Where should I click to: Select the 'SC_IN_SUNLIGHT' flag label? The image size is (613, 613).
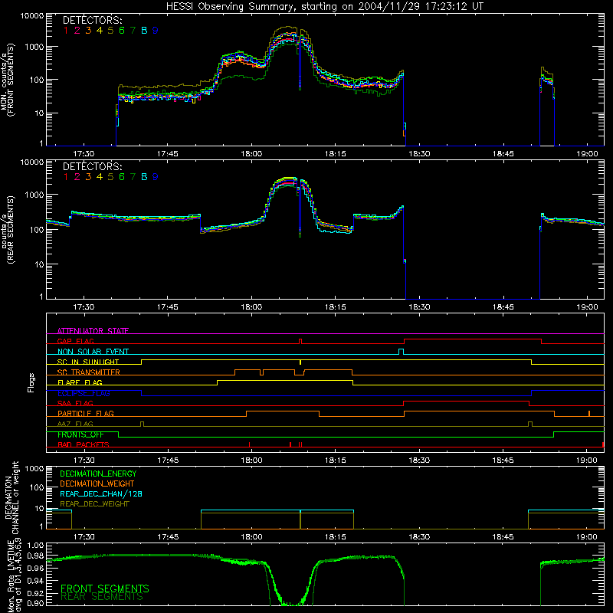[x=88, y=362]
